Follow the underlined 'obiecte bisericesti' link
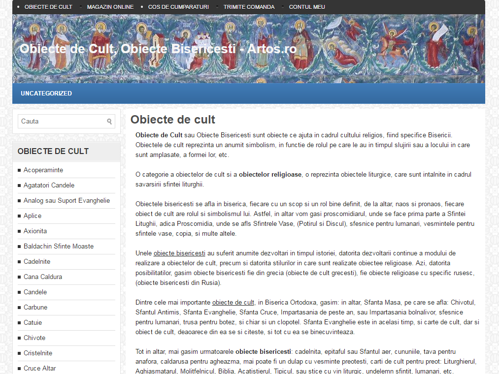 [x=179, y=253]
